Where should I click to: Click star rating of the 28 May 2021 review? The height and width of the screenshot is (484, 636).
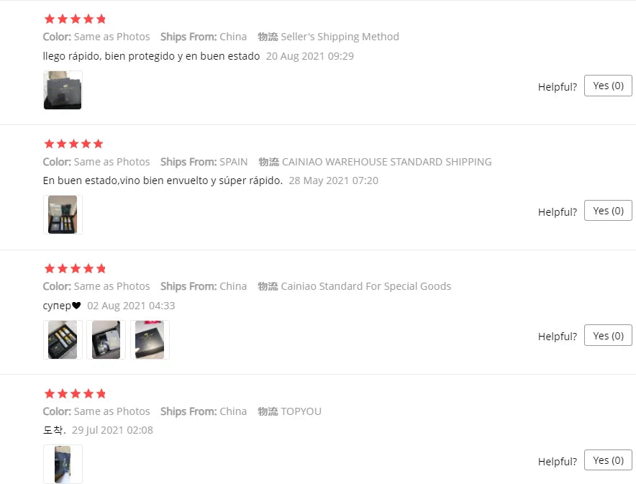75,144
